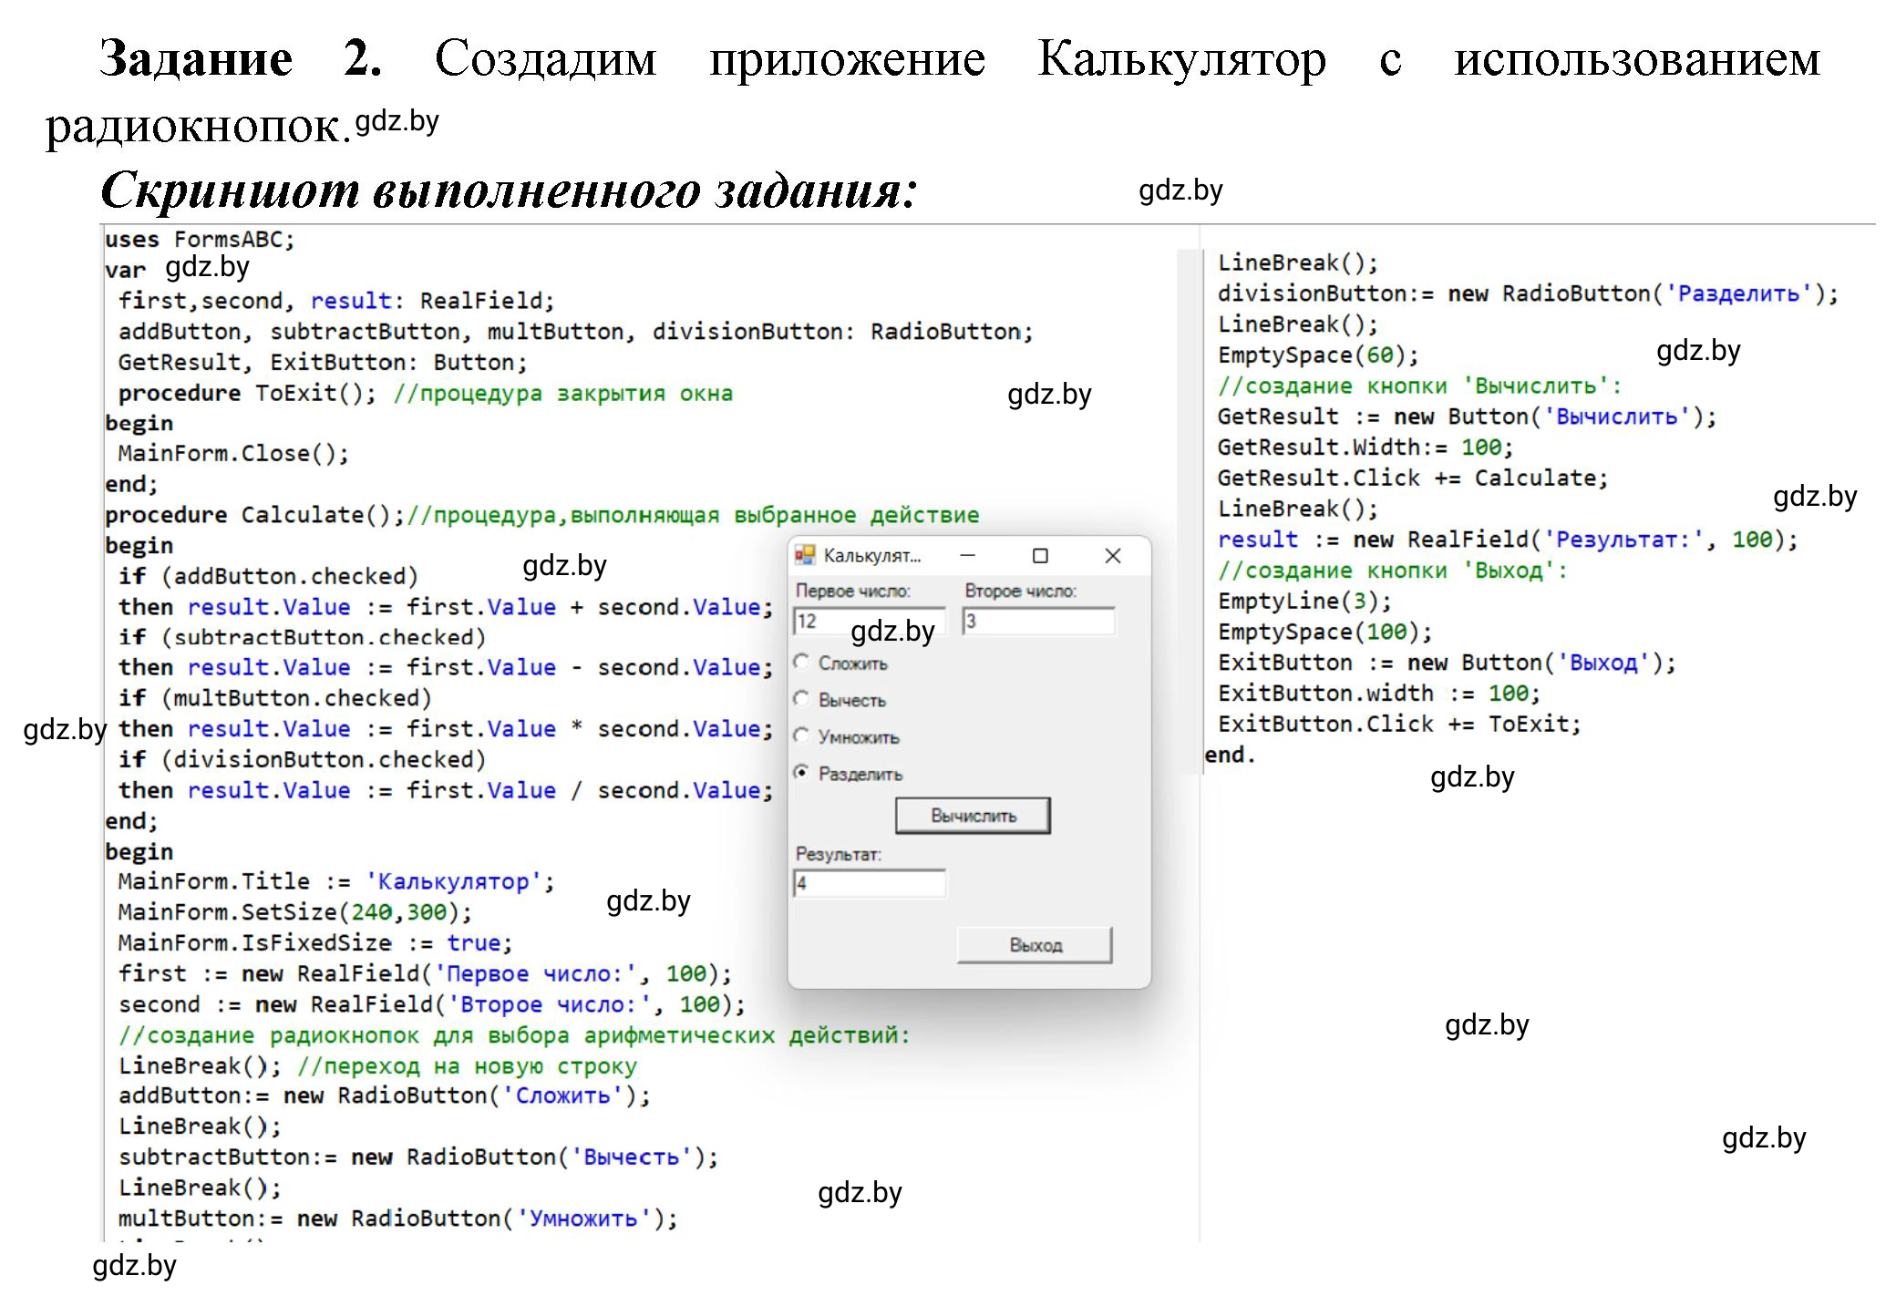Viewport: 1896px width, 1296px height.
Task: Click the 'MainForm.Close();' code line
Action: click(x=233, y=453)
